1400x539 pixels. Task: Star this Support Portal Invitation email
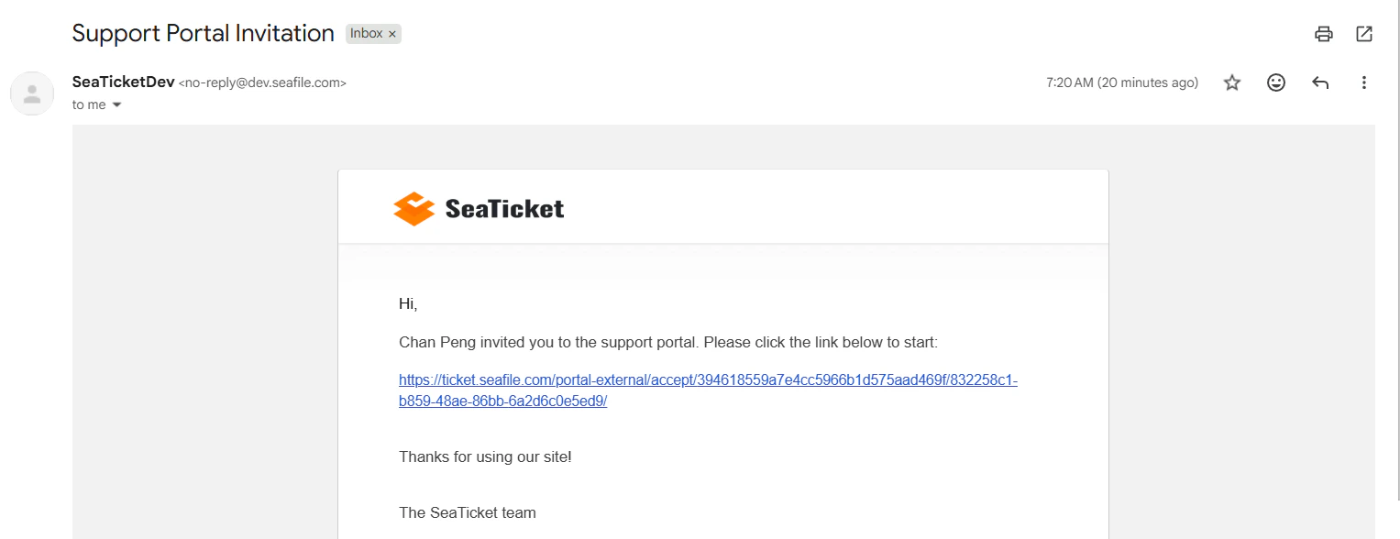point(1232,82)
